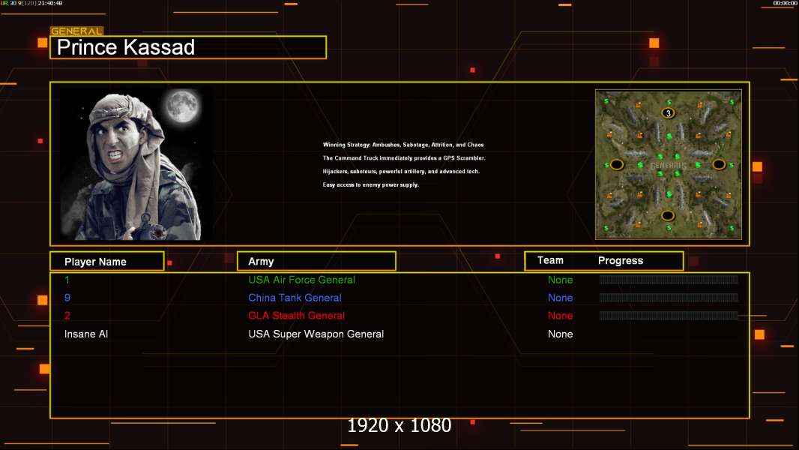
Task: Click the red None team value
Action: point(560,316)
